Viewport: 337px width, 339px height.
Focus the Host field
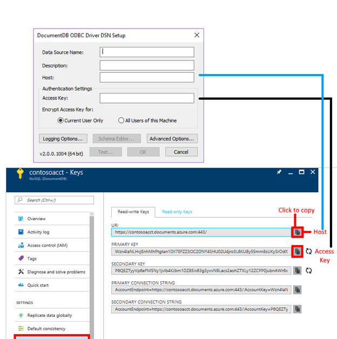(147, 77)
